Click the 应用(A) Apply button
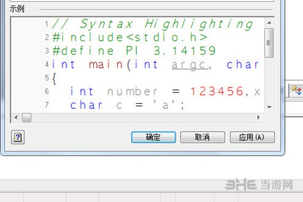 [x=252, y=137]
